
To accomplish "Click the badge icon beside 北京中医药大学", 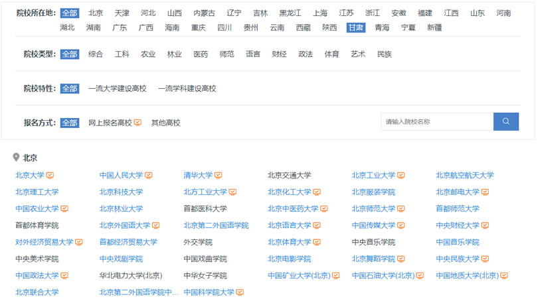I will click(324, 208).
